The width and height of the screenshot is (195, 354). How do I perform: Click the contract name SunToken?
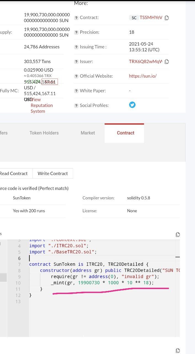[22, 198]
